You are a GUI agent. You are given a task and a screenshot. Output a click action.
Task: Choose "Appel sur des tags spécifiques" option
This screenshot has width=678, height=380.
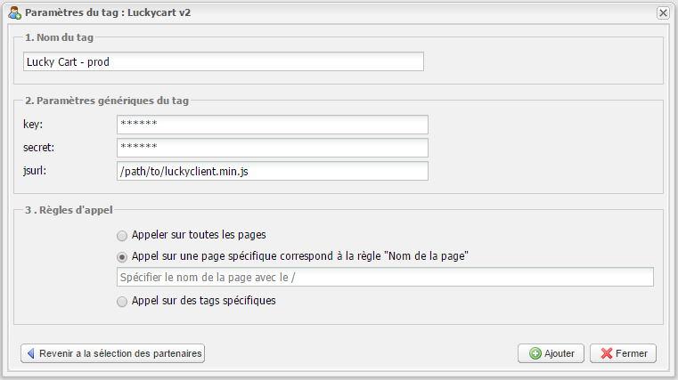coord(122,302)
